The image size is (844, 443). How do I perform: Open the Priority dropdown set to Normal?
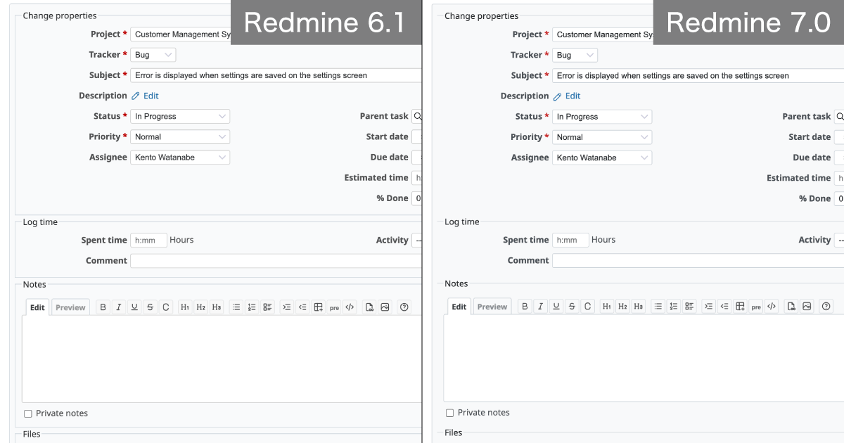point(179,136)
